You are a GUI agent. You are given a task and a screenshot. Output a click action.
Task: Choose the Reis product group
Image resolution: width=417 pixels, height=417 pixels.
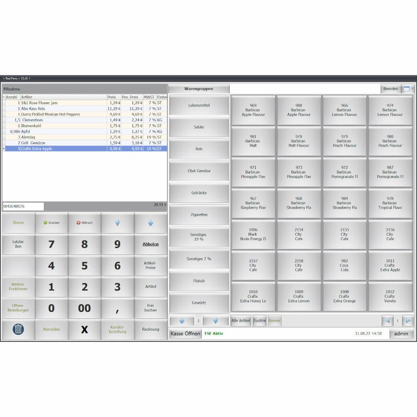point(199,149)
